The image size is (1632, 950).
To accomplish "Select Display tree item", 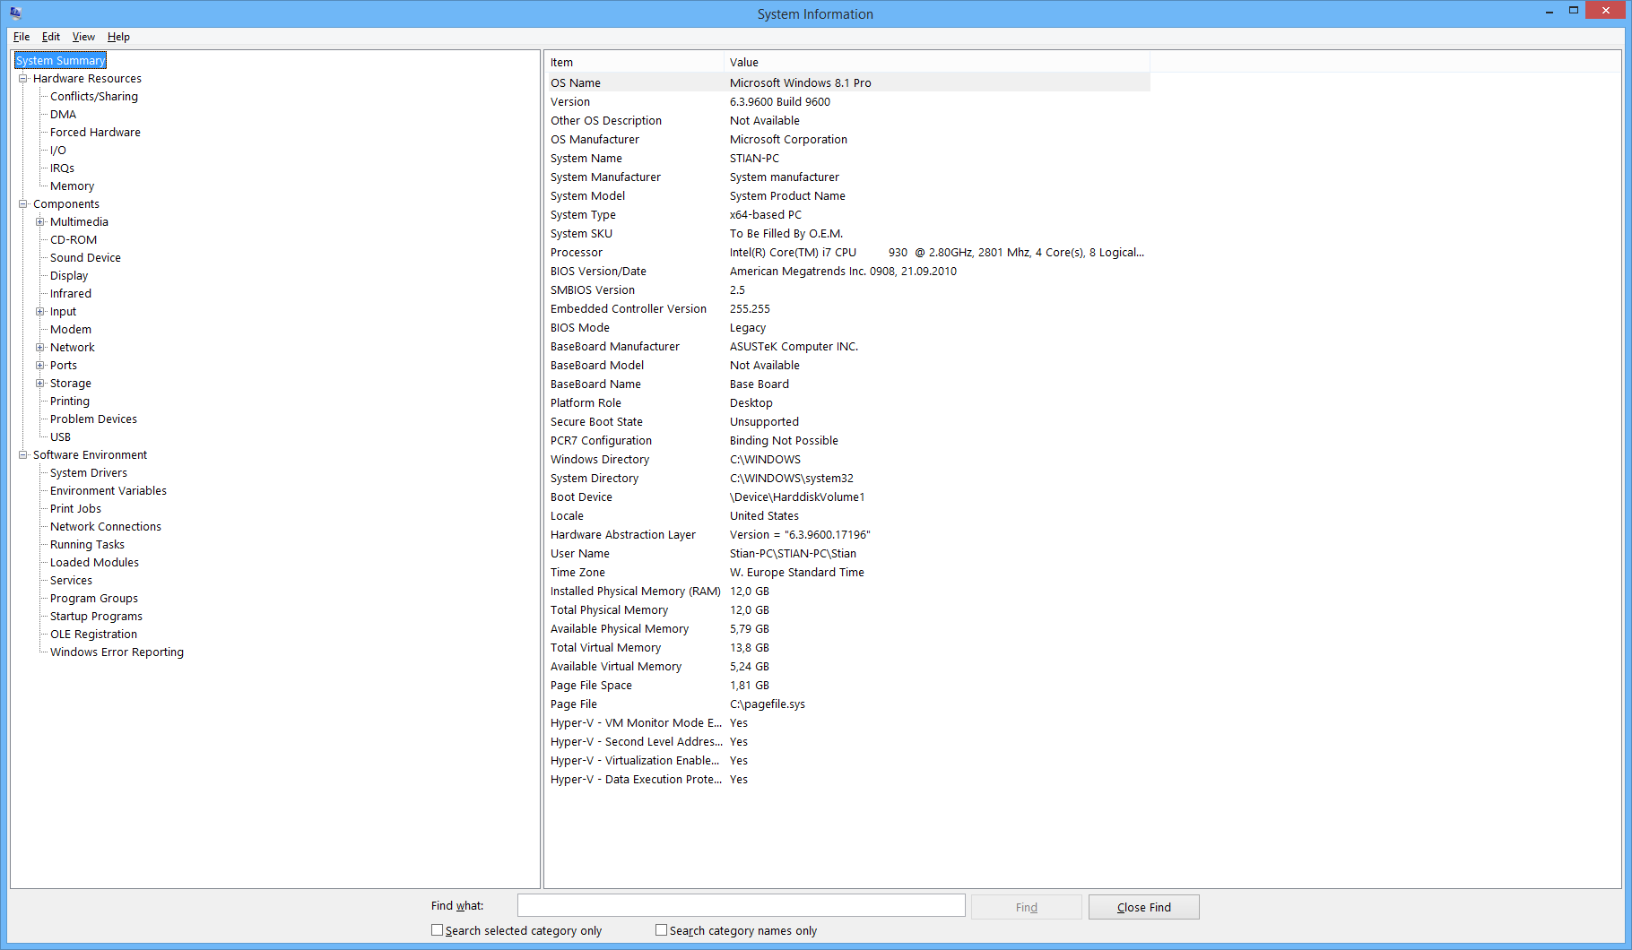I will coord(69,276).
